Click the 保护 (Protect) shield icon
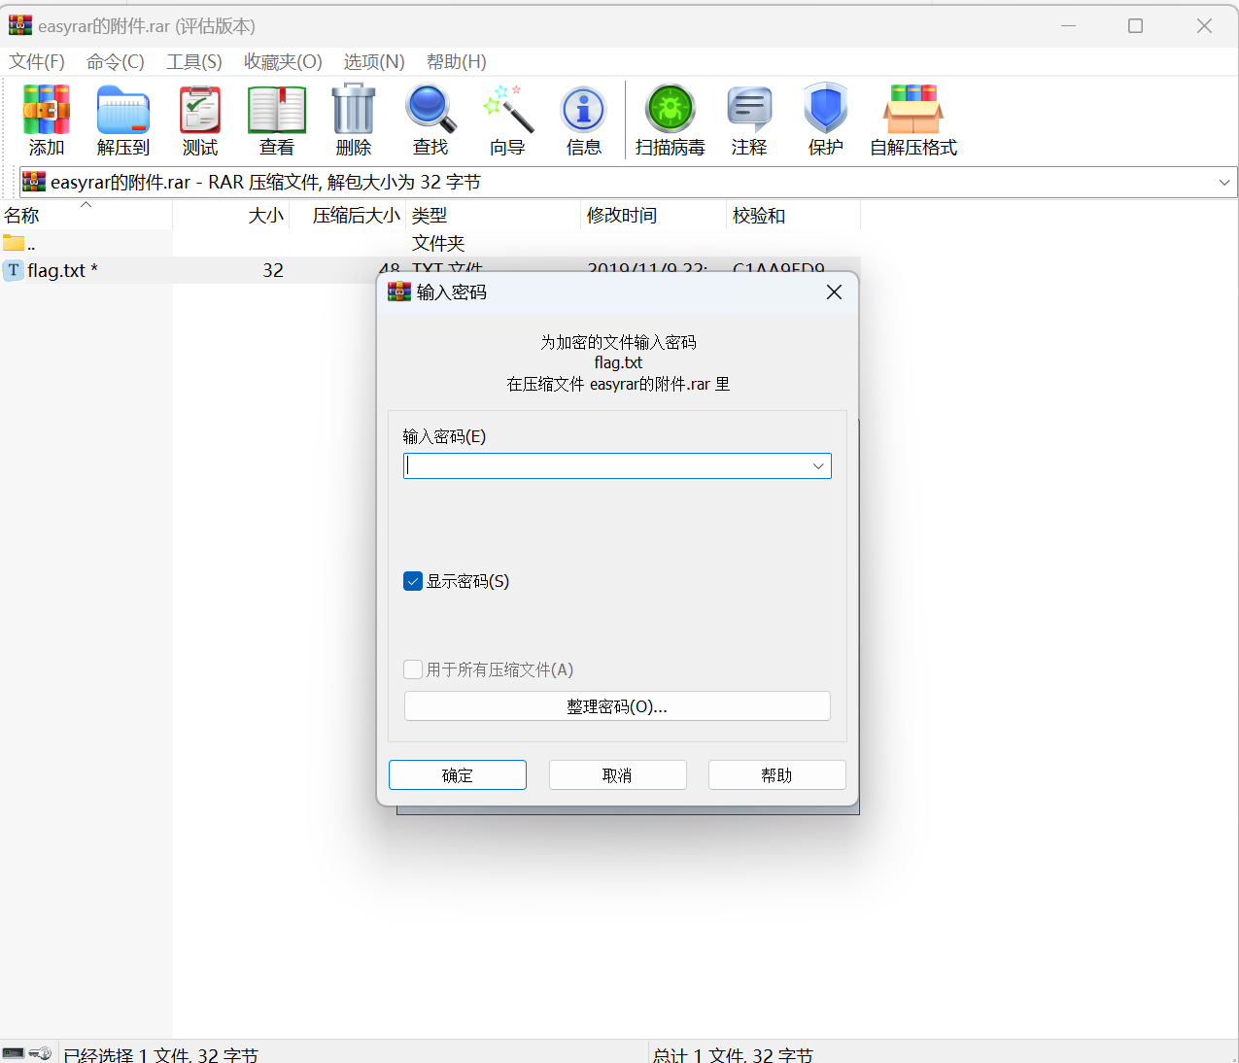The image size is (1239, 1063). click(826, 109)
